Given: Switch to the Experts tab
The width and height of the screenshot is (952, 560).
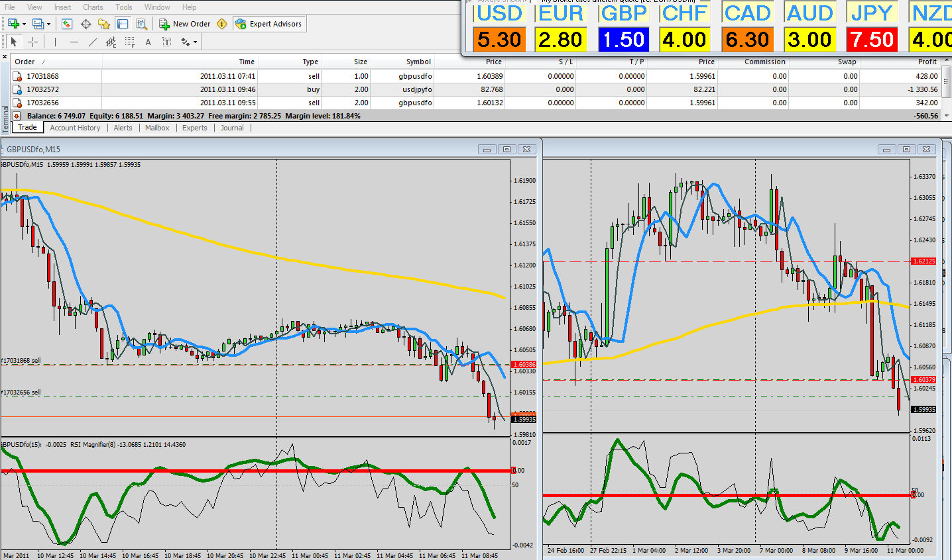Looking at the screenshot, I should (195, 128).
